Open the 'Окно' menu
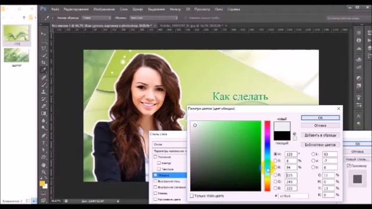 pyautogui.click(x=219, y=9)
